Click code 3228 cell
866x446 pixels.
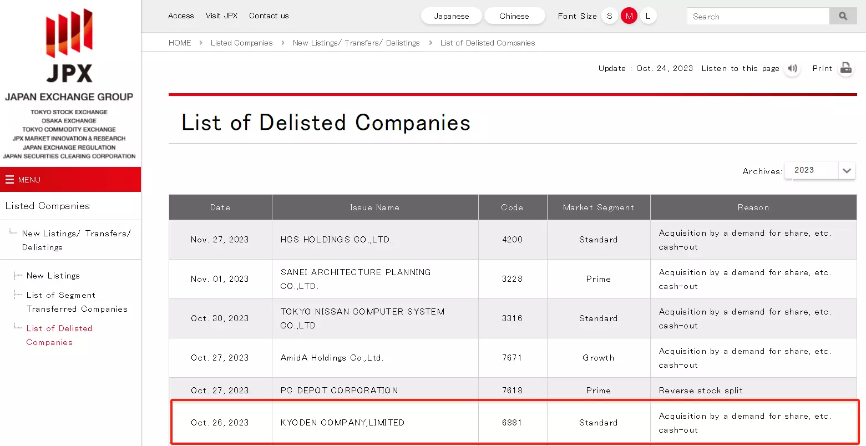tap(512, 279)
